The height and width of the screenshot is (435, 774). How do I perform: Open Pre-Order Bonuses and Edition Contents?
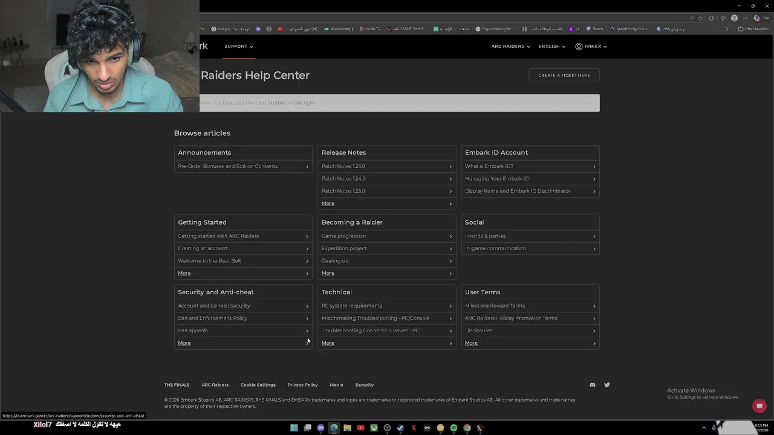(x=244, y=166)
